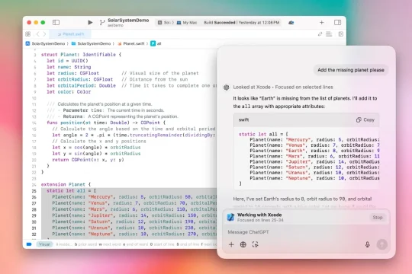412x274 pixels.
Task: Click the plus attach icon in ChatGPT
Action: tap(231, 244)
